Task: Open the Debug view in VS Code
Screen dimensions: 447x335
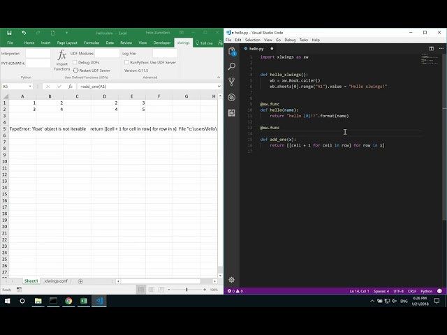Action: 232,98
